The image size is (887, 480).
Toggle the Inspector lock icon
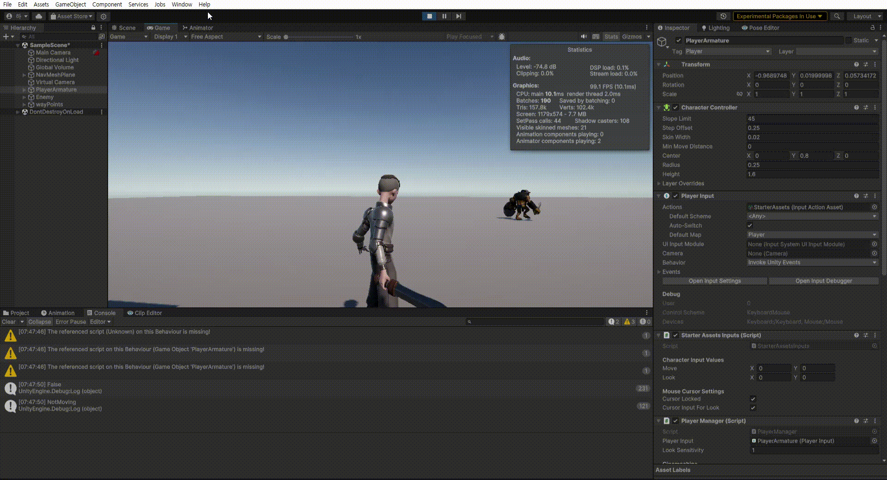[x=873, y=28]
